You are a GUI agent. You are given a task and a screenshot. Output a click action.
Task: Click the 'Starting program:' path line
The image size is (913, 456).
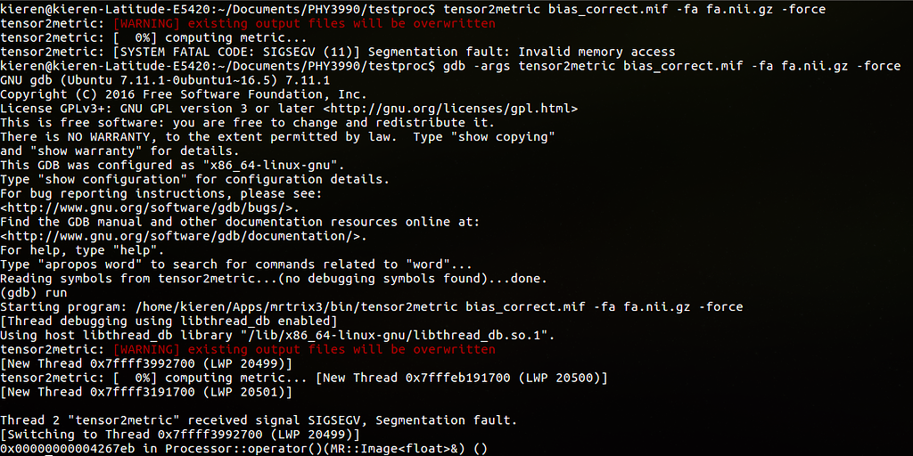click(x=372, y=306)
